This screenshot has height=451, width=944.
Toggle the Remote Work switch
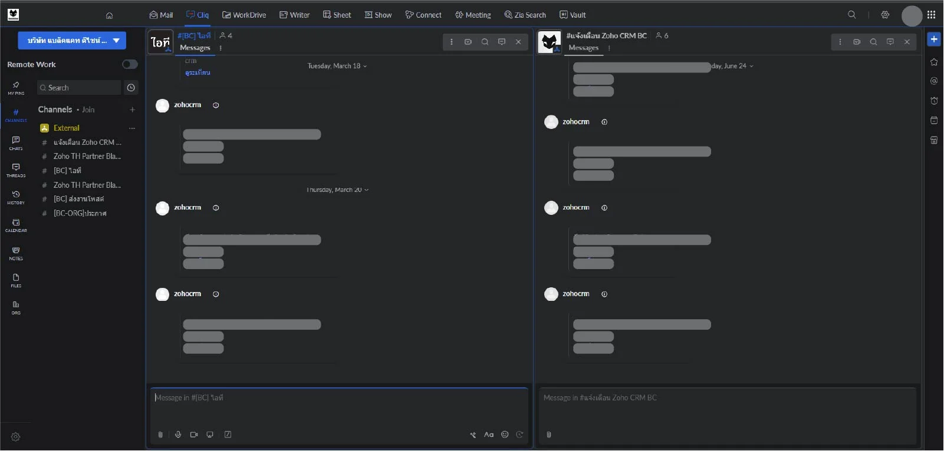(130, 64)
